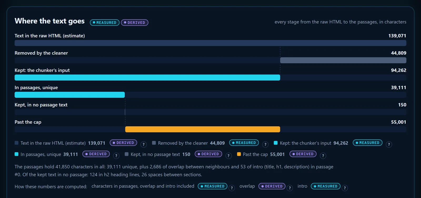Click the every stage from the raw HTML subtitle
Viewport: 421px width, 198px height.
pos(340,22)
